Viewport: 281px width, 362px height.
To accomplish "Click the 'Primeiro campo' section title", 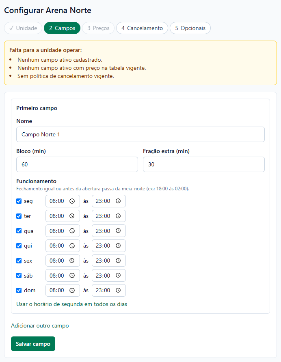I will (x=37, y=108).
